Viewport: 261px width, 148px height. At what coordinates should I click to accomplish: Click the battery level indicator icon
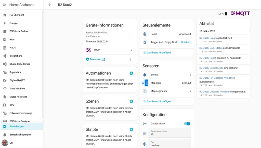click(226, 14)
